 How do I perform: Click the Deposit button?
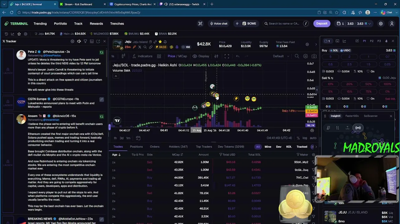click(x=322, y=24)
